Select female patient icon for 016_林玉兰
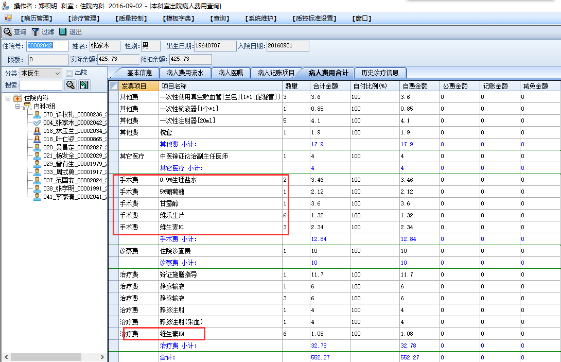Image resolution: width=561 pixels, height=362 pixels. 37,131
